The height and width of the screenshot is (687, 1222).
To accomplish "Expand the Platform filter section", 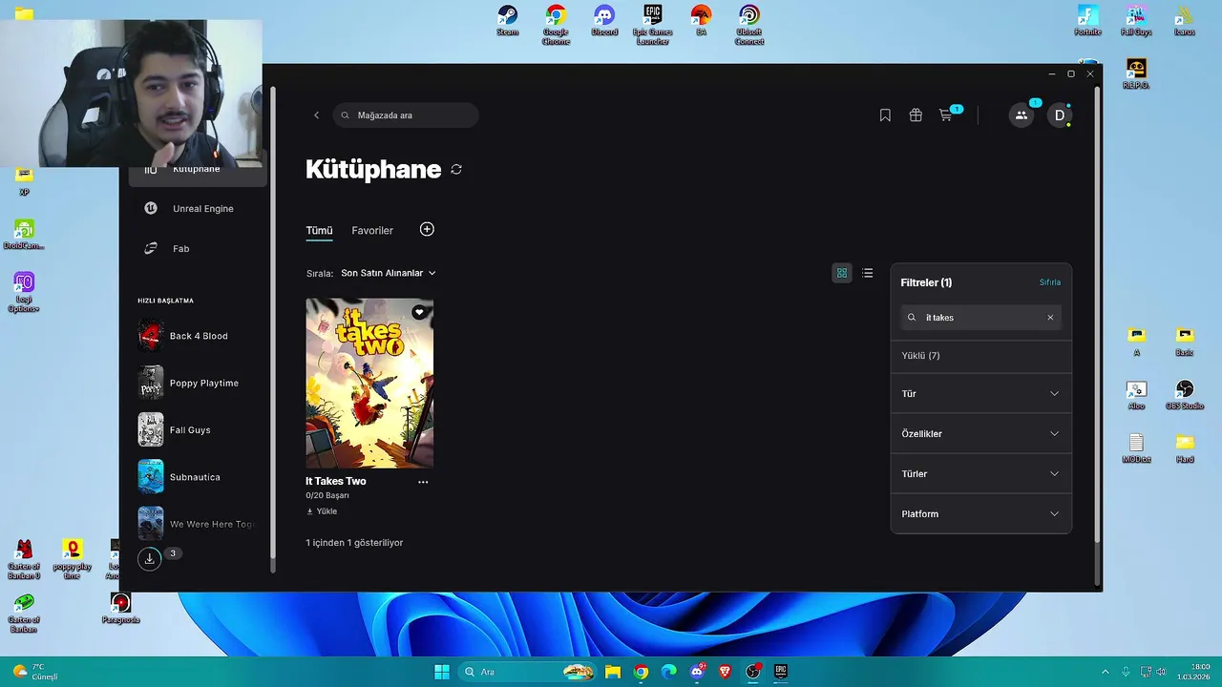I will (x=980, y=513).
